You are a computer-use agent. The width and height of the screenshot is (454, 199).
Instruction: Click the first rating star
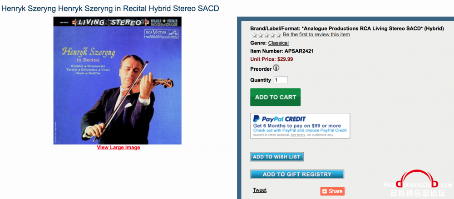255,35
